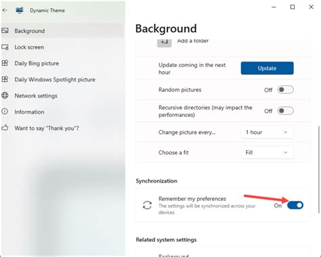Click "Related system settings" heading
Image resolution: width=321 pixels, height=257 pixels.
click(166, 239)
